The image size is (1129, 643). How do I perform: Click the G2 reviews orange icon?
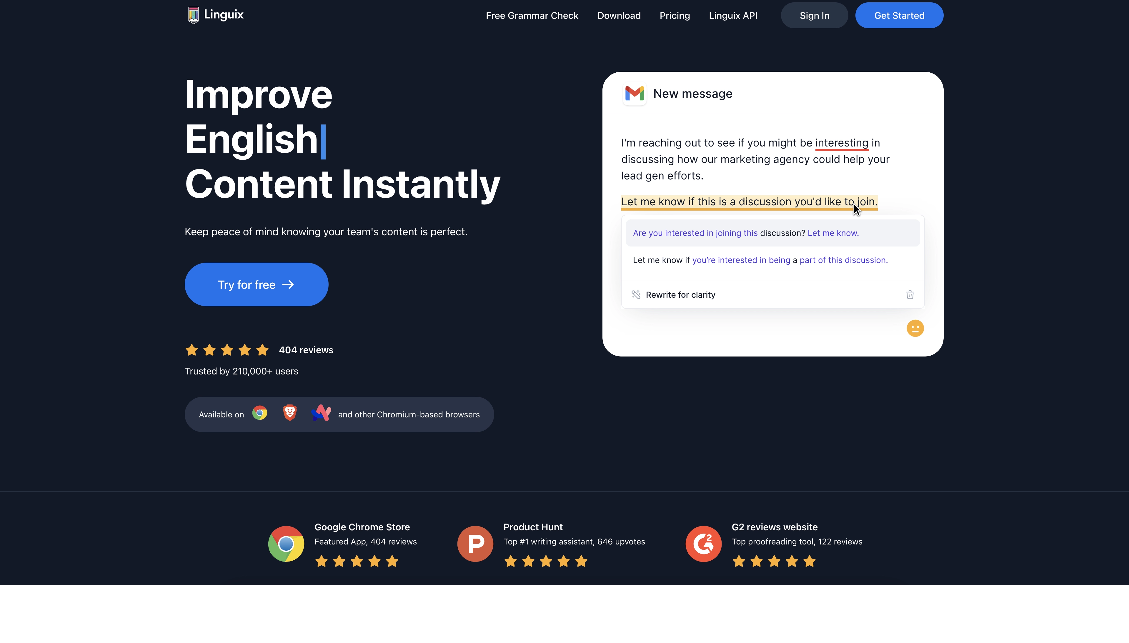(702, 544)
